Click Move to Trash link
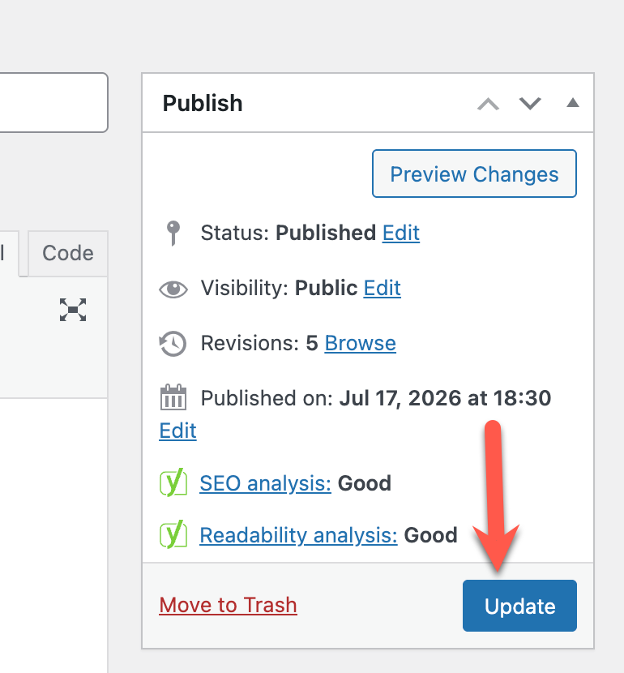The image size is (624, 673). click(229, 605)
